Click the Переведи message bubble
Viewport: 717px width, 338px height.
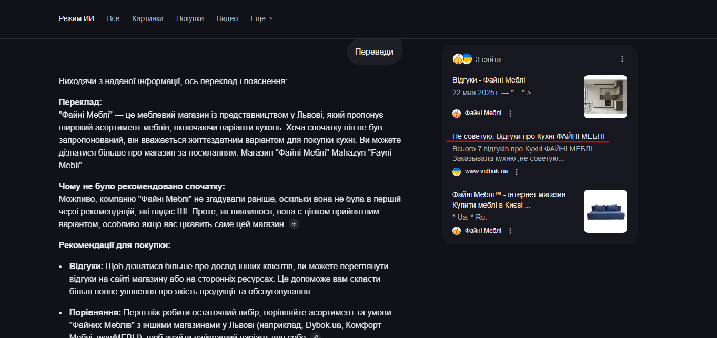point(374,52)
